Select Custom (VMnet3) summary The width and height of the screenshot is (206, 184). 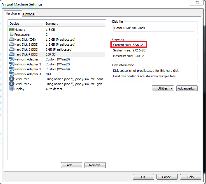[x=58, y=59]
